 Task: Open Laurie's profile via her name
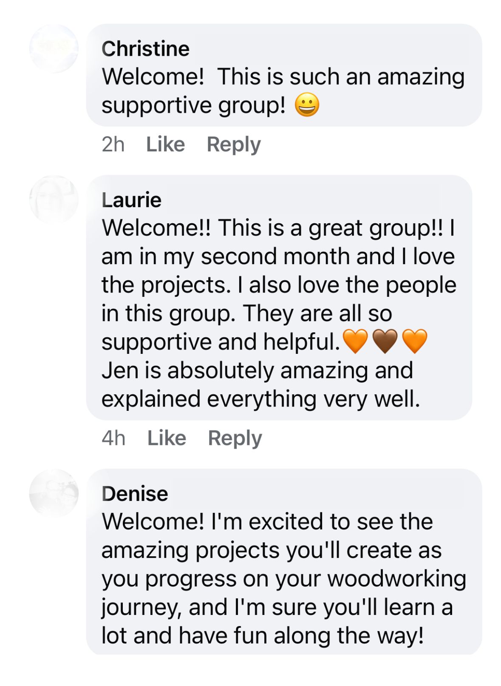131,200
